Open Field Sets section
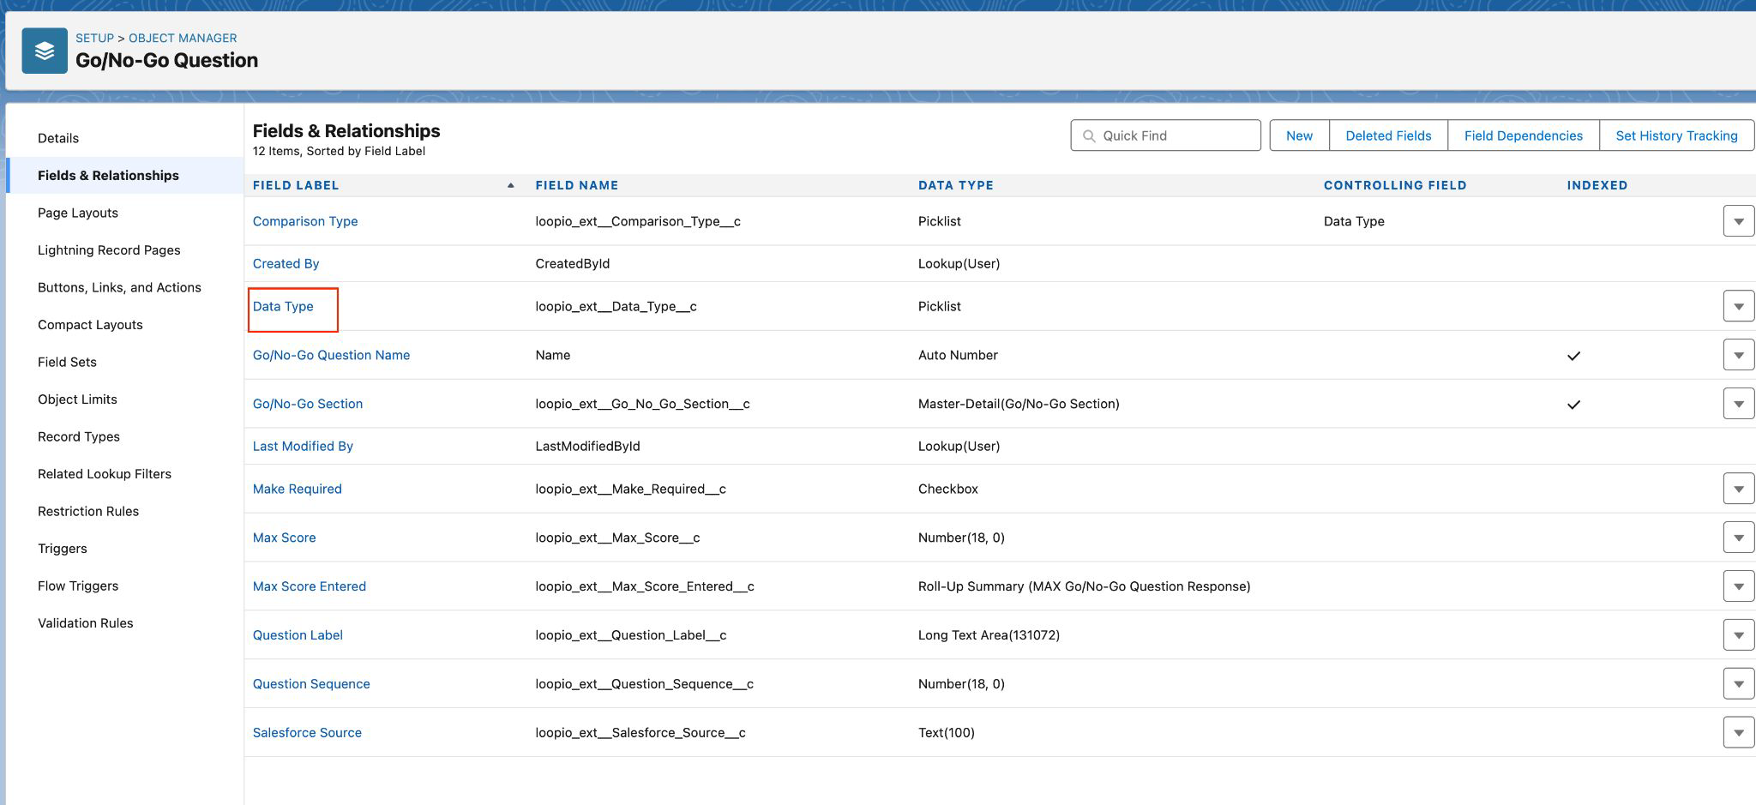 click(x=67, y=362)
